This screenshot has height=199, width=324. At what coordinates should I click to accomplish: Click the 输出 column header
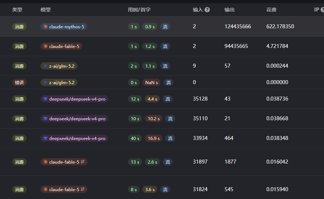[230, 10]
